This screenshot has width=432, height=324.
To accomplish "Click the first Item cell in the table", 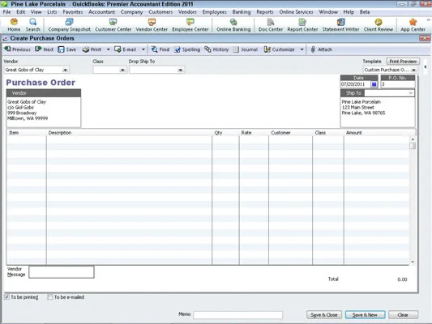I will pos(27,139).
